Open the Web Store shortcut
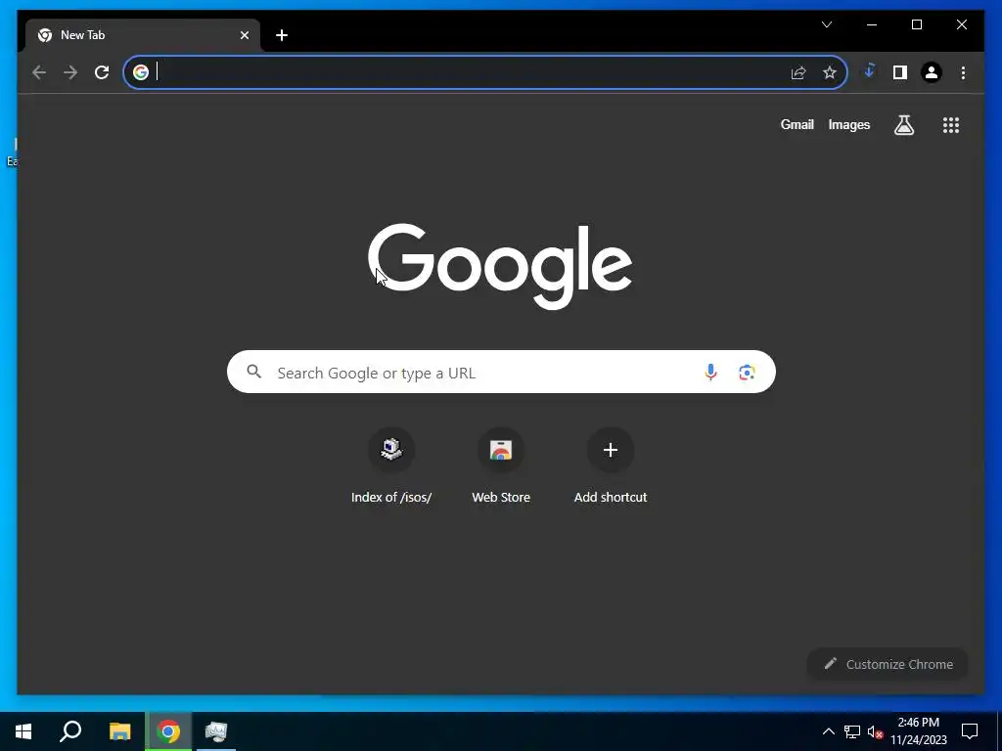The height and width of the screenshot is (751, 1002). click(x=501, y=466)
